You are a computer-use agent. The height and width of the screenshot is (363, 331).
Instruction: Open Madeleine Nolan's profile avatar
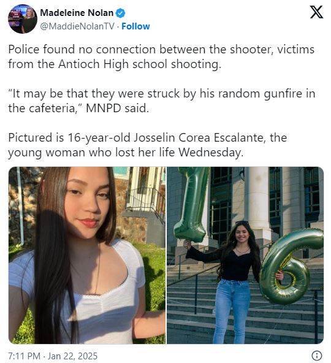point(23,19)
